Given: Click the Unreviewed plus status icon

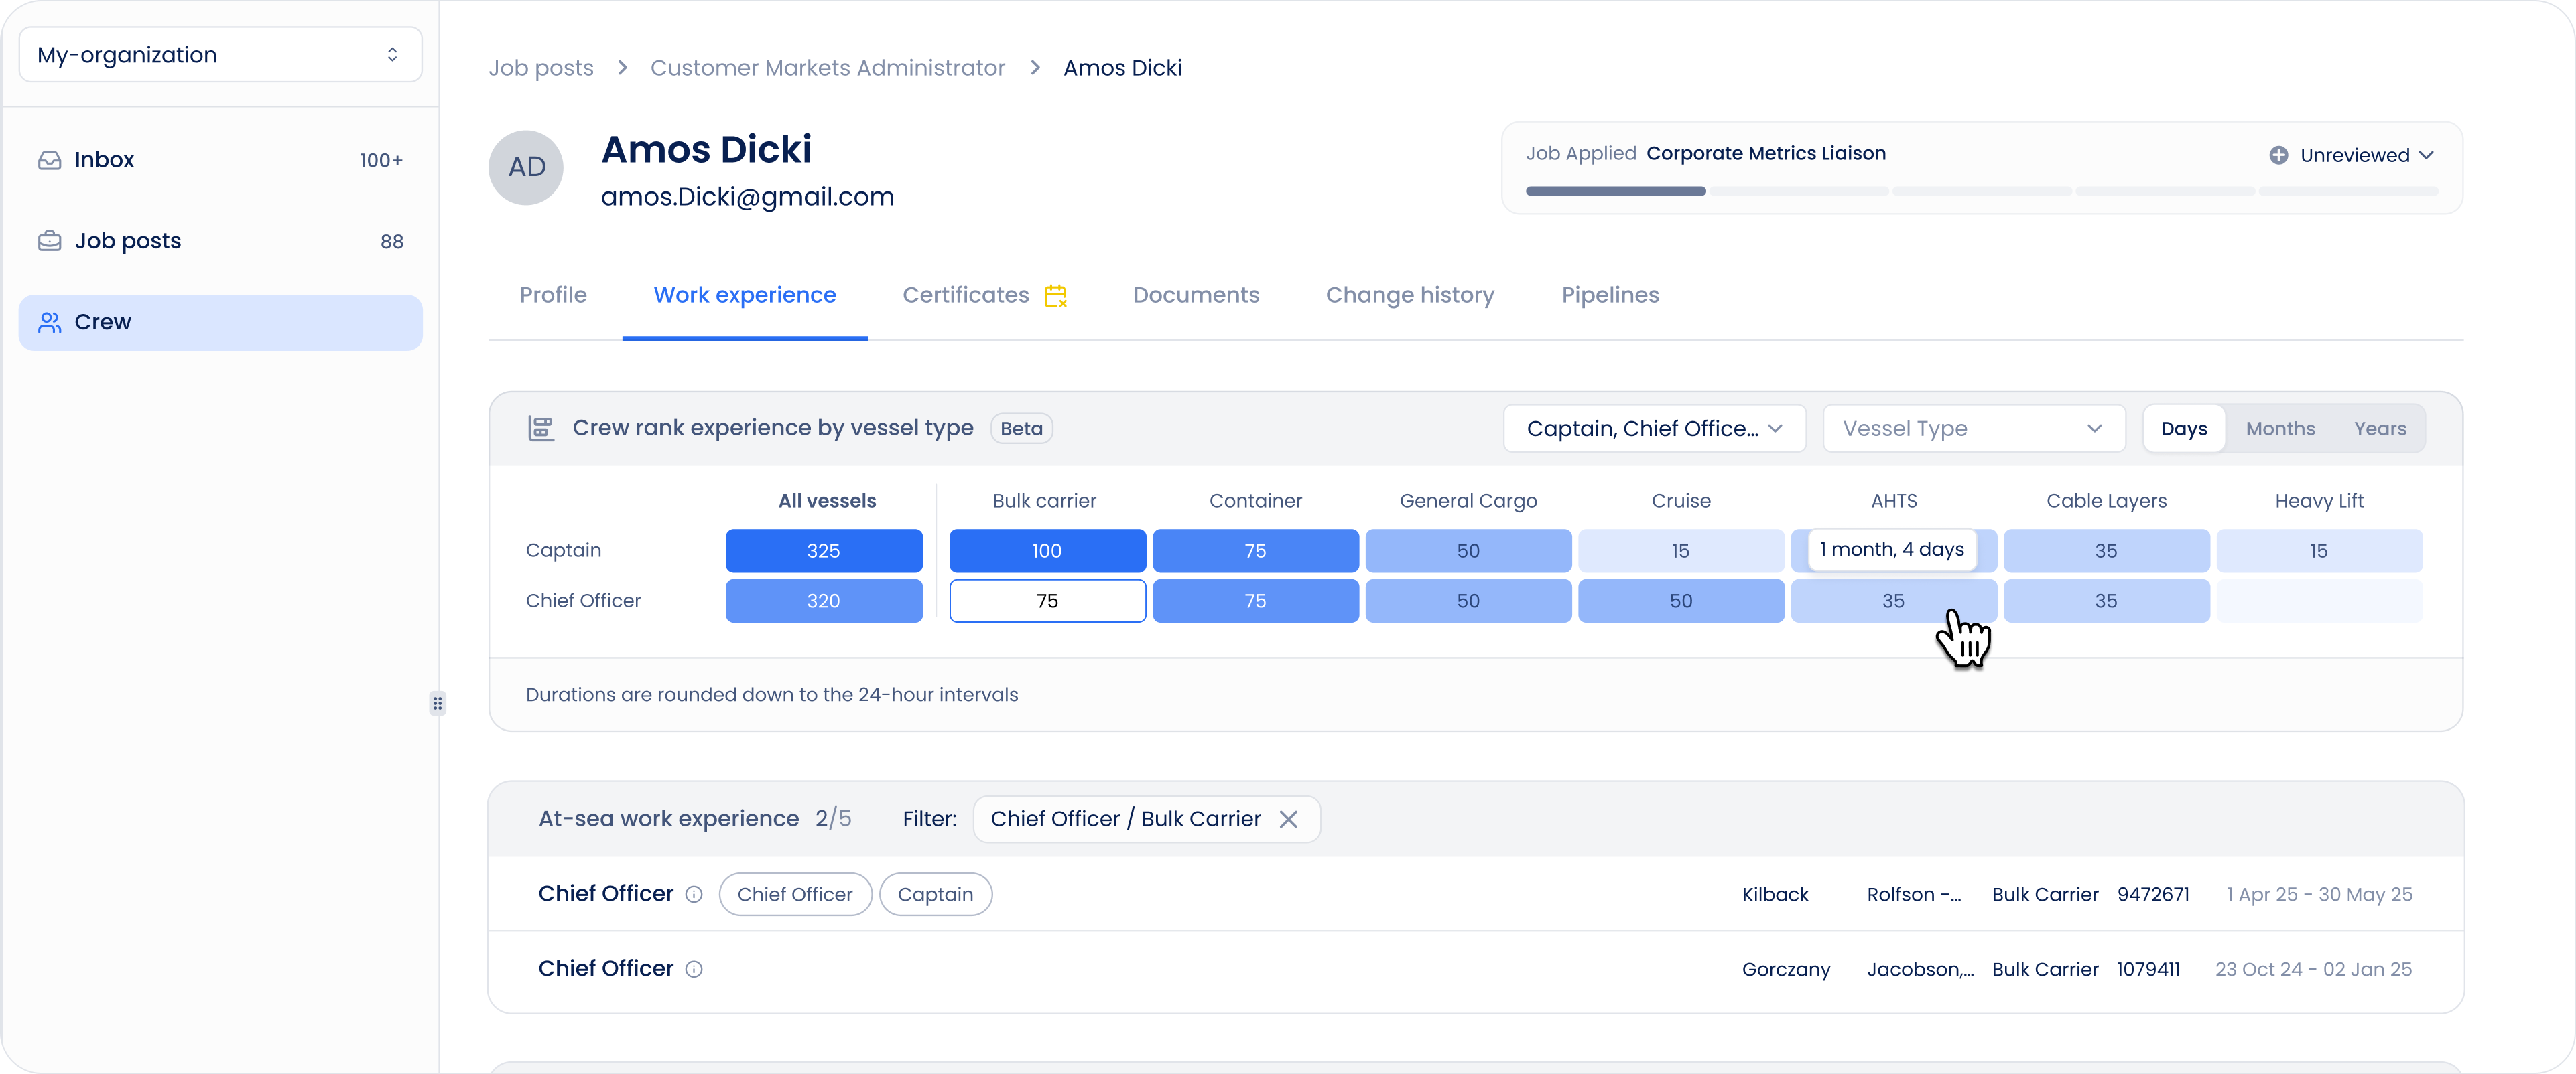Looking at the screenshot, I should [2278, 155].
